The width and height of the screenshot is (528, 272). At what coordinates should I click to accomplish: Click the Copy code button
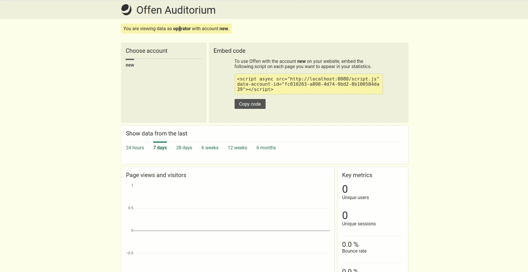point(250,104)
